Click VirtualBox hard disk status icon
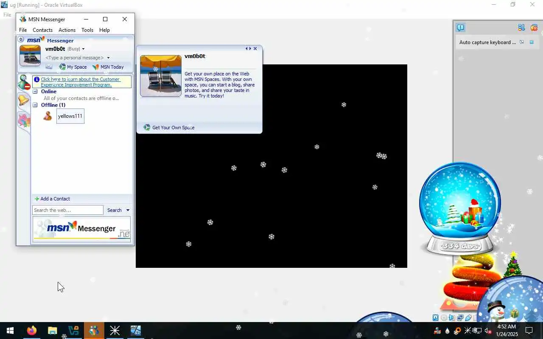The width and height of the screenshot is (543, 339). click(435, 317)
